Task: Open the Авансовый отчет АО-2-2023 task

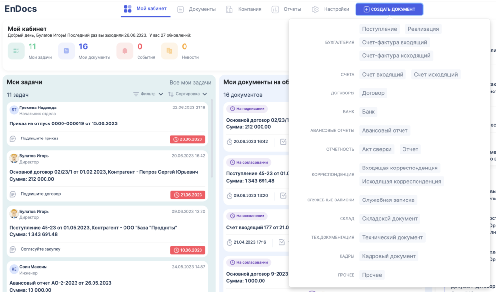Action: (x=61, y=283)
